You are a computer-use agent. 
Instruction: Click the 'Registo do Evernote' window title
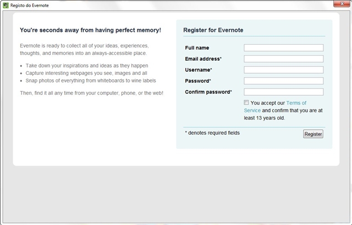pyautogui.click(x=29, y=6)
